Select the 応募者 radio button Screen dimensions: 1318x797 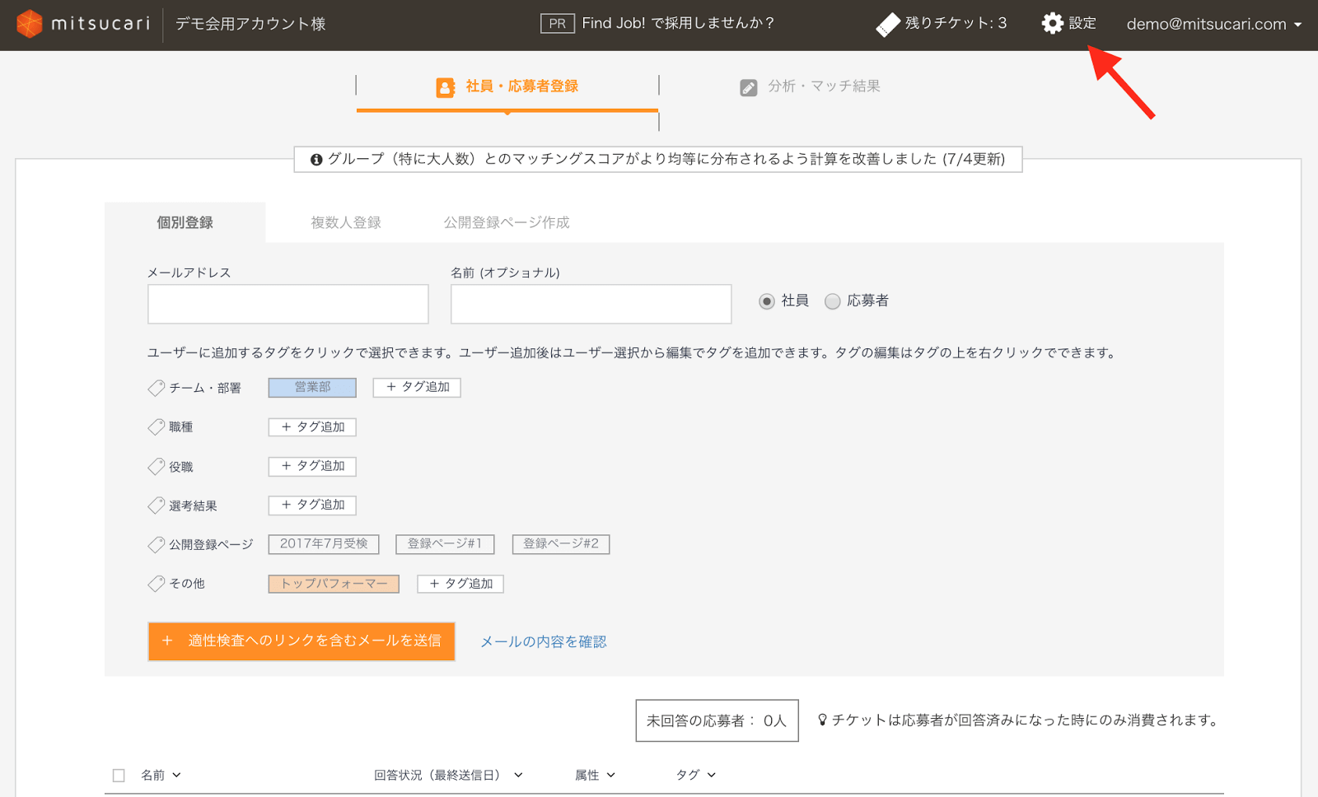point(833,301)
